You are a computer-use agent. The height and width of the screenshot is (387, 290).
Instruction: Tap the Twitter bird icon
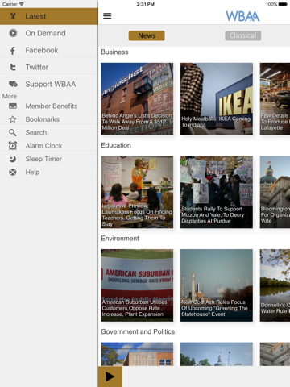(13, 67)
